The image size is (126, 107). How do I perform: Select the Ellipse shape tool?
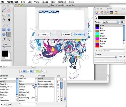point(9,30)
